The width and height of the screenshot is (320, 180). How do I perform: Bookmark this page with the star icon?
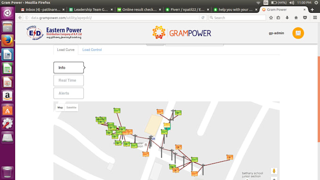(x=271, y=18)
